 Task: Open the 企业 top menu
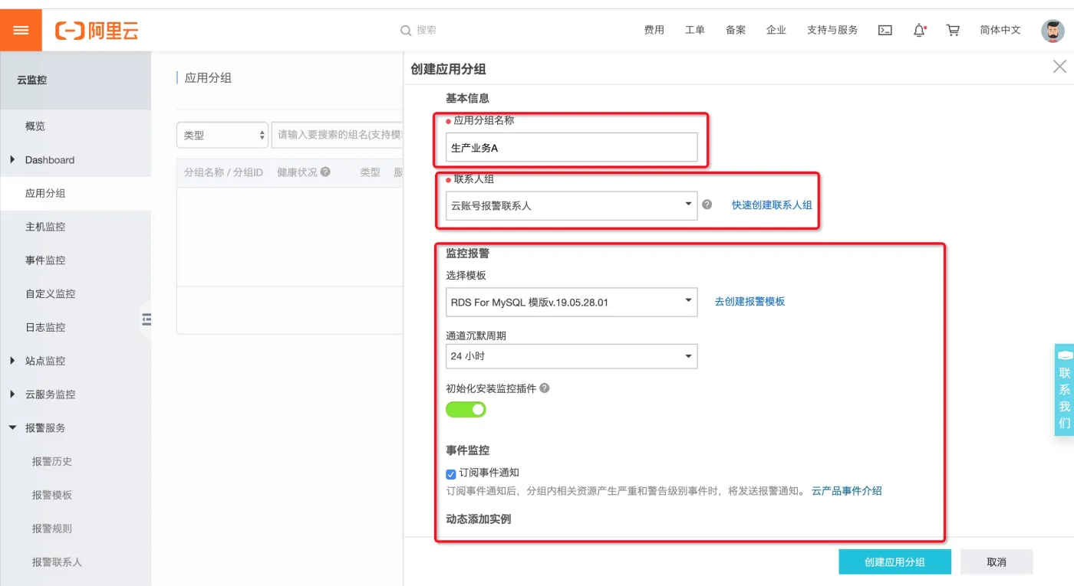coord(776,30)
